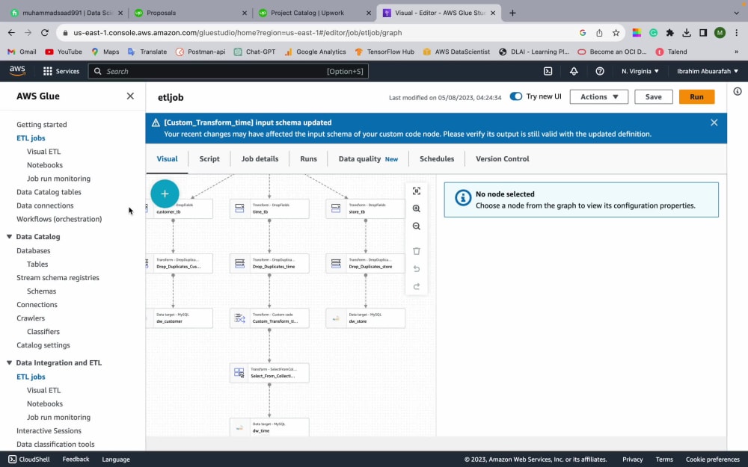Image resolution: width=748 pixels, height=467 pixels.
Task: Open Crawlers from the AWS Glue sidebar
Action: coord(31,318)
